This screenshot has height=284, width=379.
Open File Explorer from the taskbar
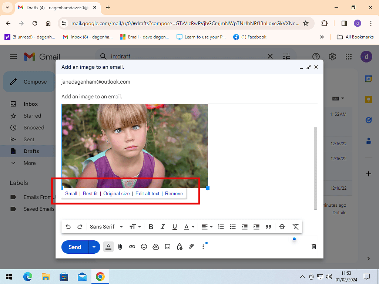click(x=46, y=277)
